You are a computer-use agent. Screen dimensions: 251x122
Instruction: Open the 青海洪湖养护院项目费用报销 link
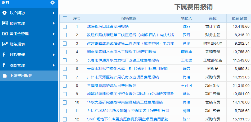tap(111, 86)
